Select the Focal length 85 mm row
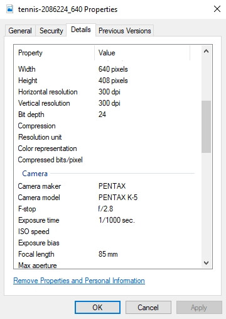The image size is (226, 319). [106, 254]
